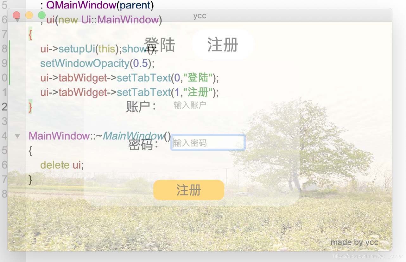Viewport: 406px width, 262px height.
Task: Click the delete ui code line
Action: [x=62, y=165]
